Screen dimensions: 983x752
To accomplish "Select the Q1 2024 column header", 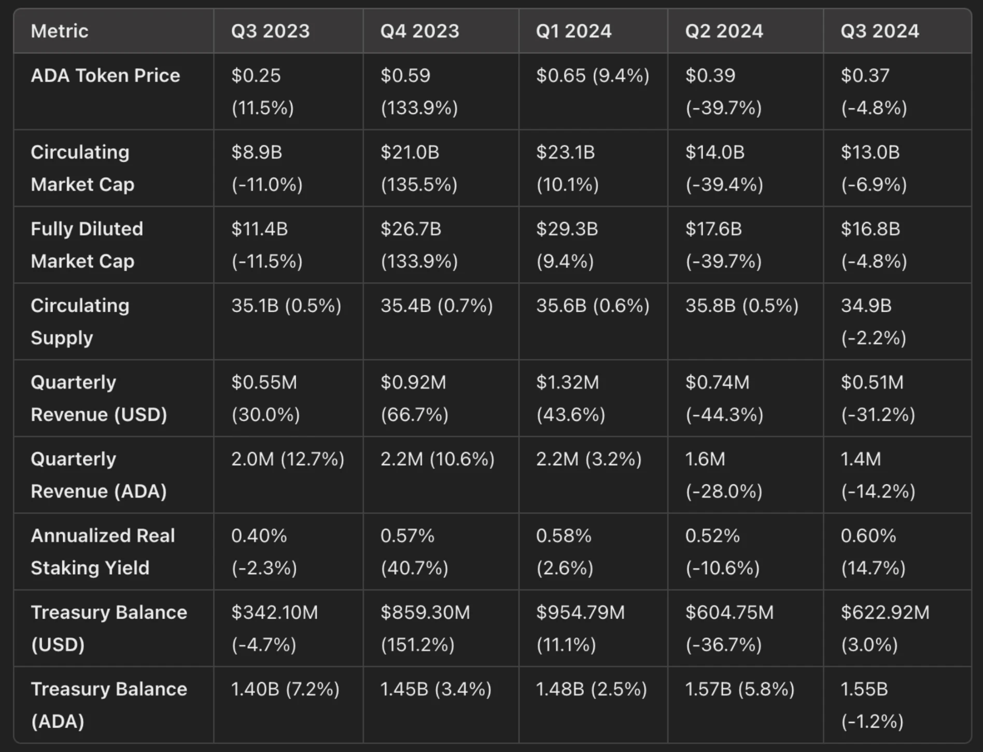I will click(573, 31).
